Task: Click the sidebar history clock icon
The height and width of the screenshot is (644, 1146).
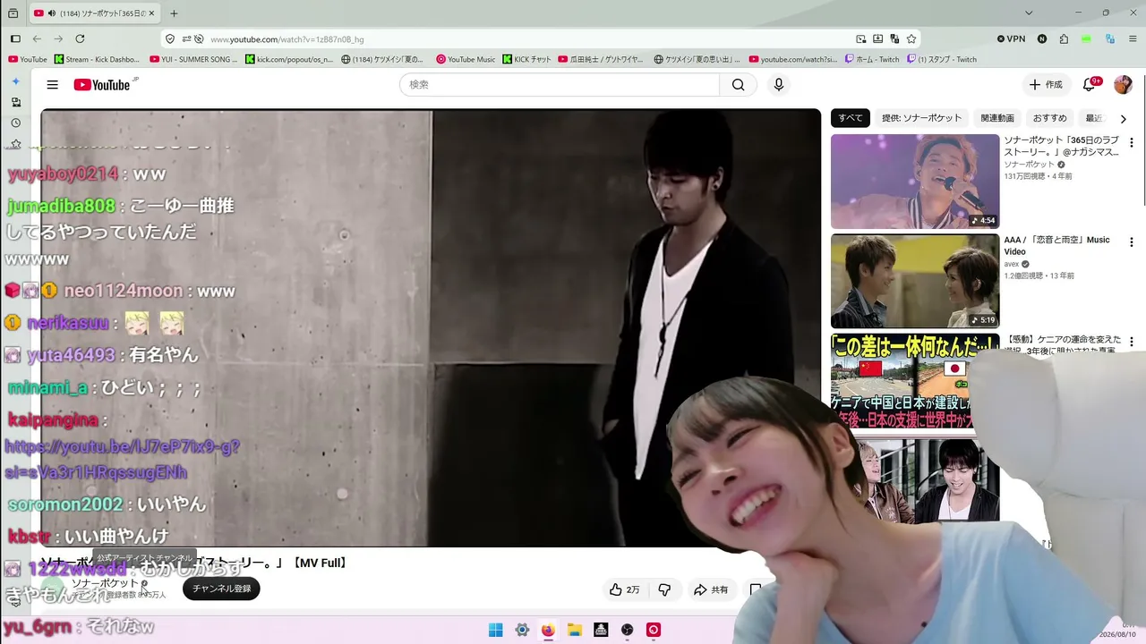Action: tap(15, 123)
